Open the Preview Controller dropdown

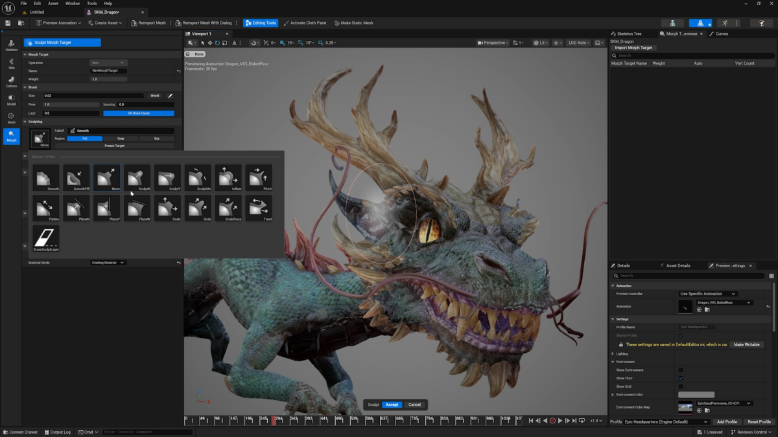707,294
